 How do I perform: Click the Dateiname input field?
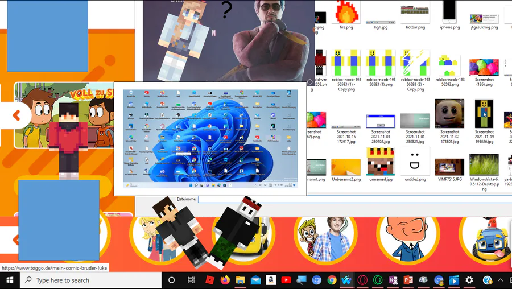coord(354,199)
